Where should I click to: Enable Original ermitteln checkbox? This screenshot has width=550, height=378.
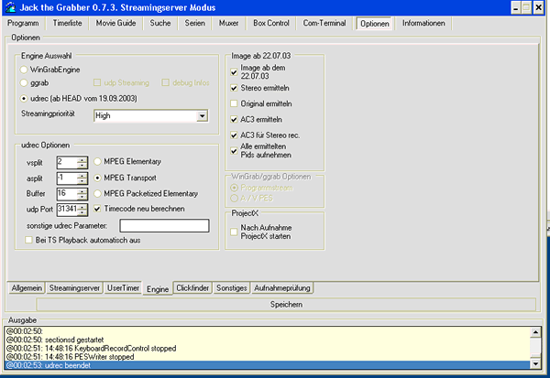click(234, 103)
